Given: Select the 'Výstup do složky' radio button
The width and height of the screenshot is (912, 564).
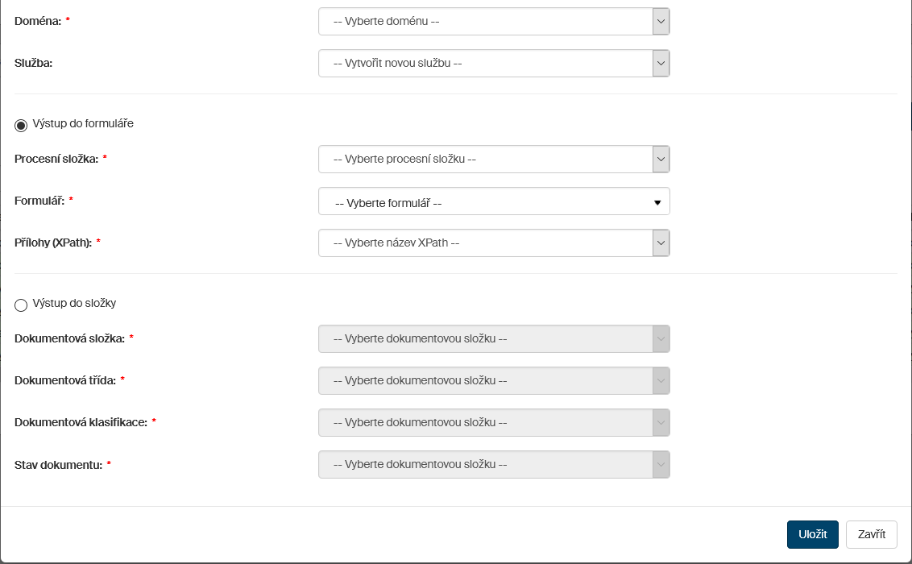Looking at the screenshot, I should coord(21,305).
